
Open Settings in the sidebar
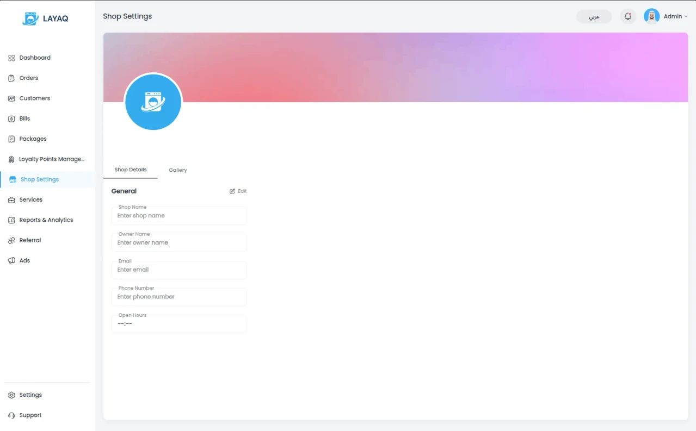(47, 395)
